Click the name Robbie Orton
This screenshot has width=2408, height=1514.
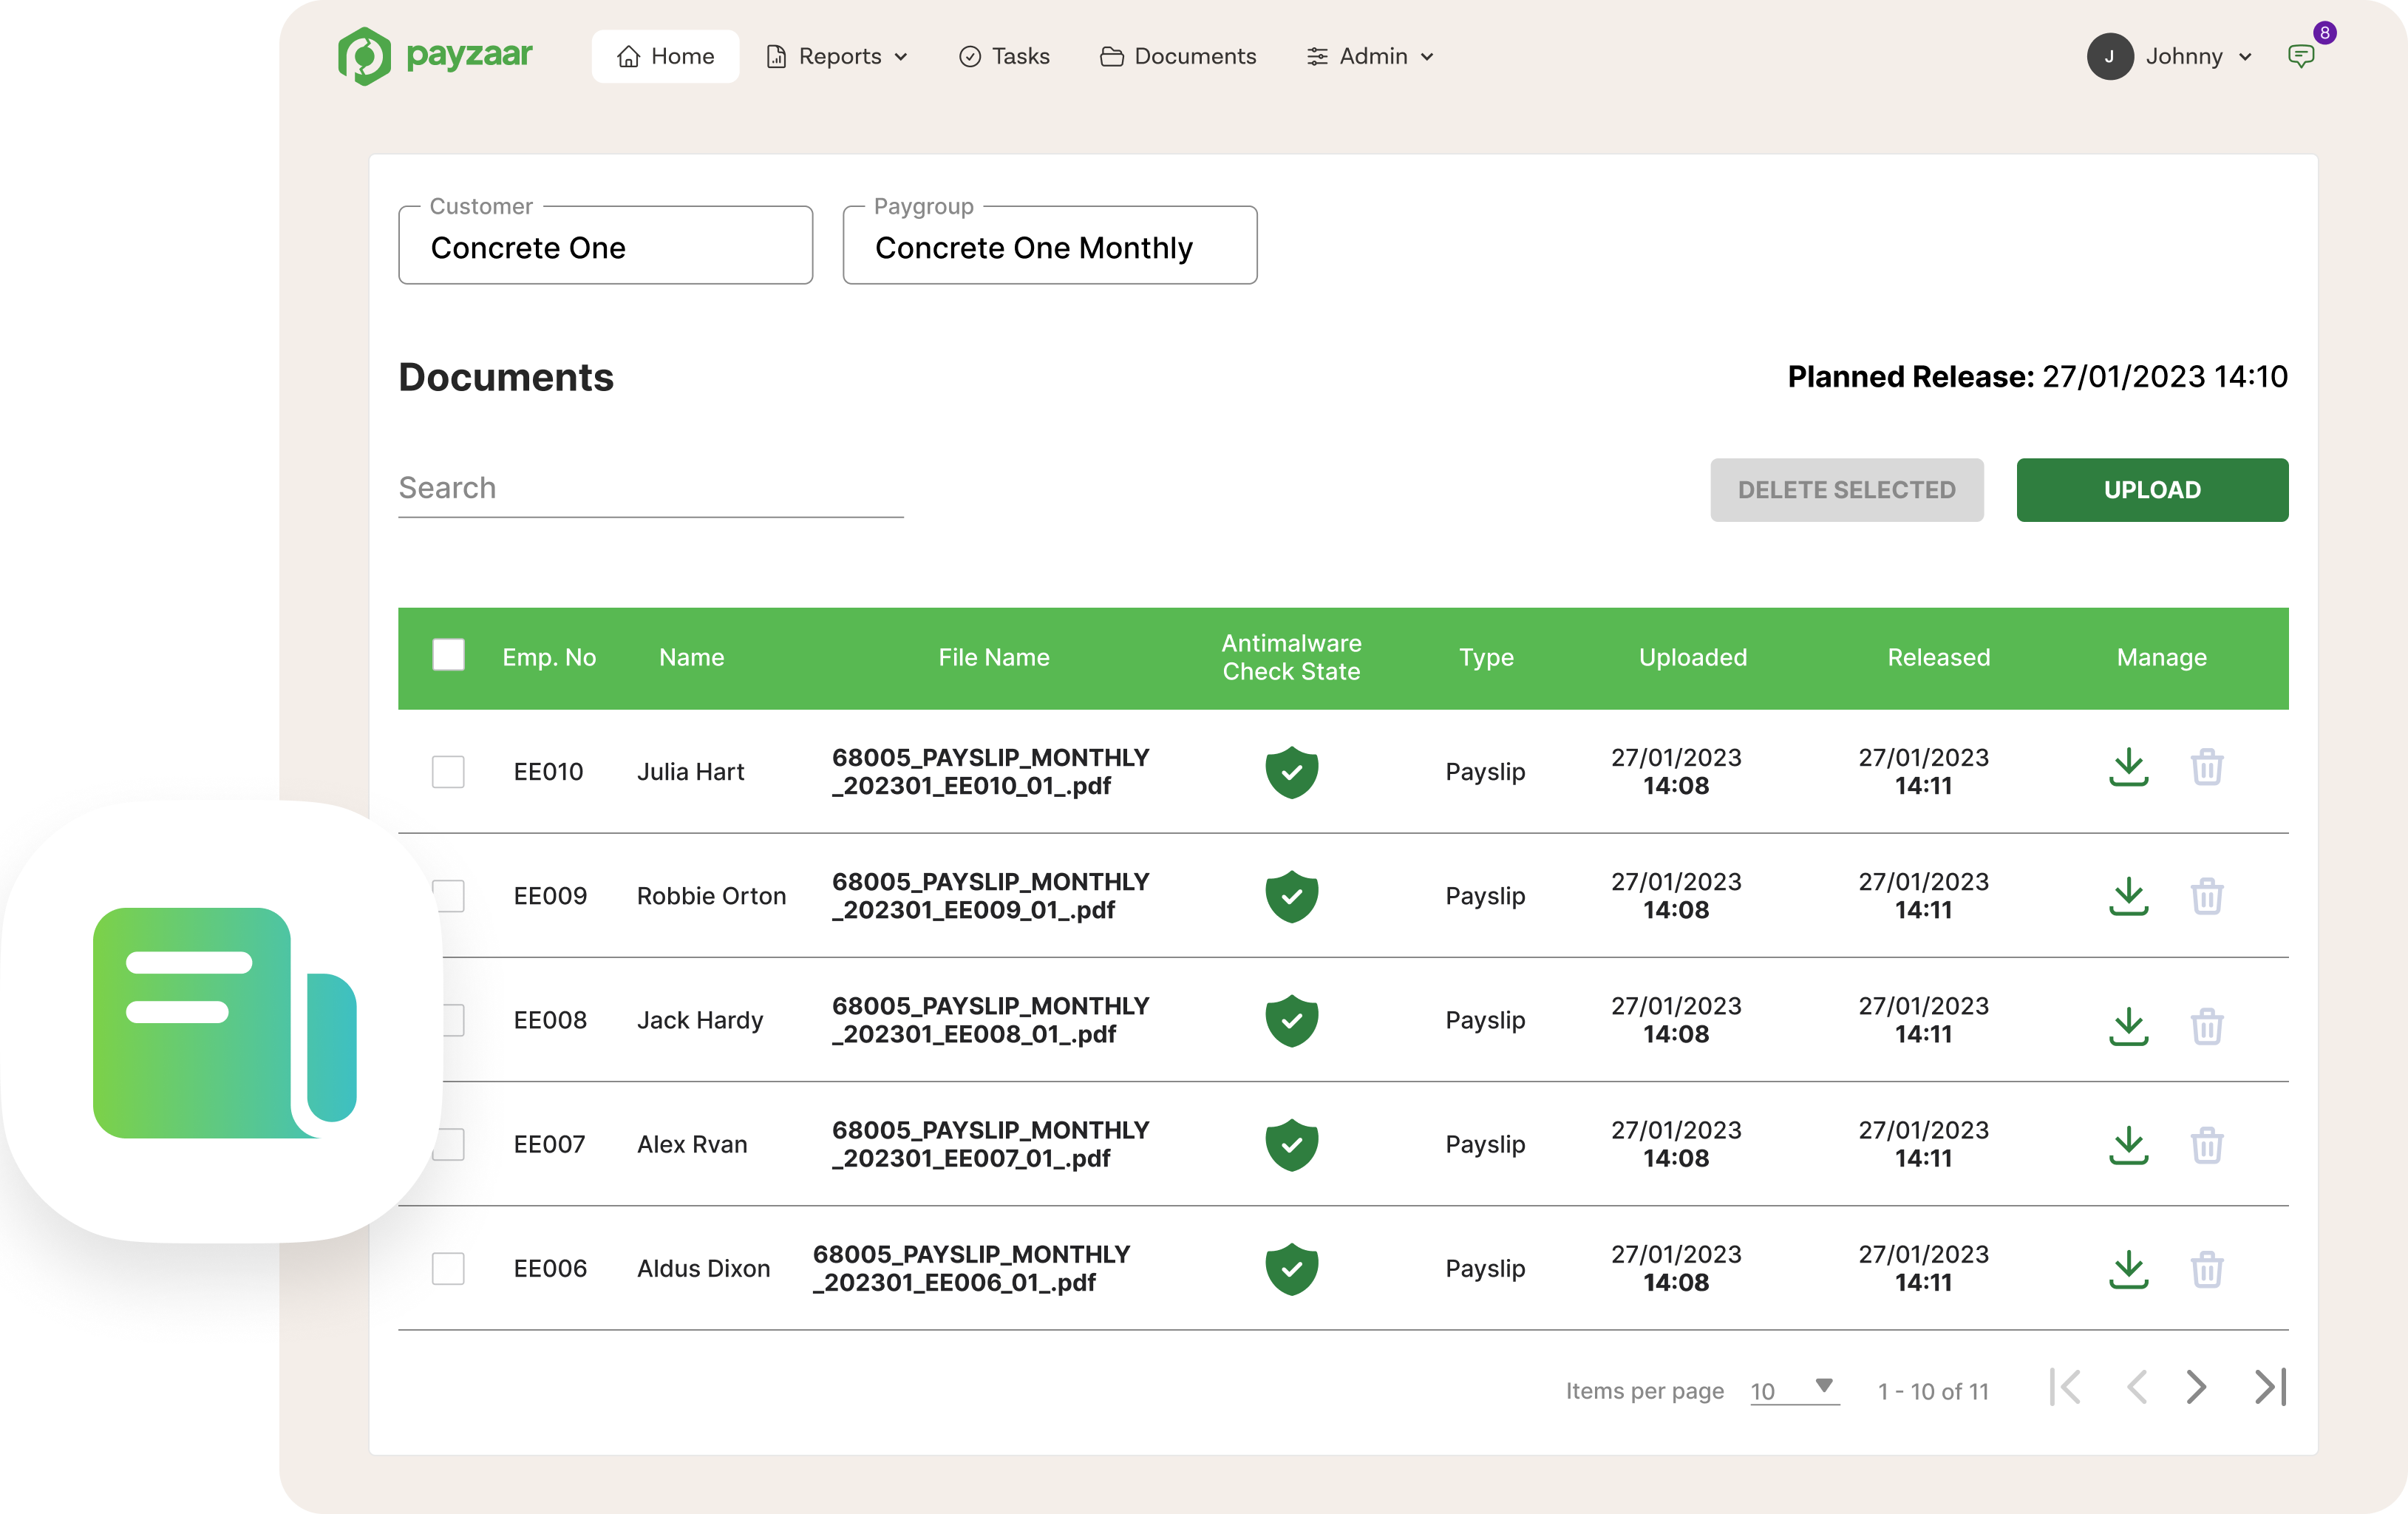[711, 896]
